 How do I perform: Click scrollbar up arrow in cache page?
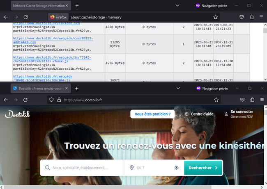(x=265, y=25)
